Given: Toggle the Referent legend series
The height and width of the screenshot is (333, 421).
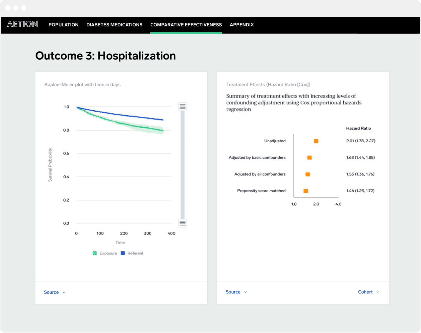Looking at the screenshot, I should [132, 253].
